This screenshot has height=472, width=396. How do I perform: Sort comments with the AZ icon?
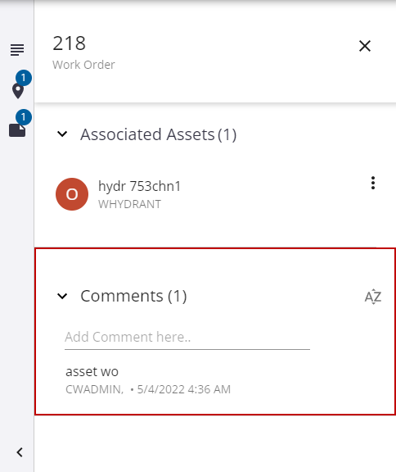[x=373, y=297]
